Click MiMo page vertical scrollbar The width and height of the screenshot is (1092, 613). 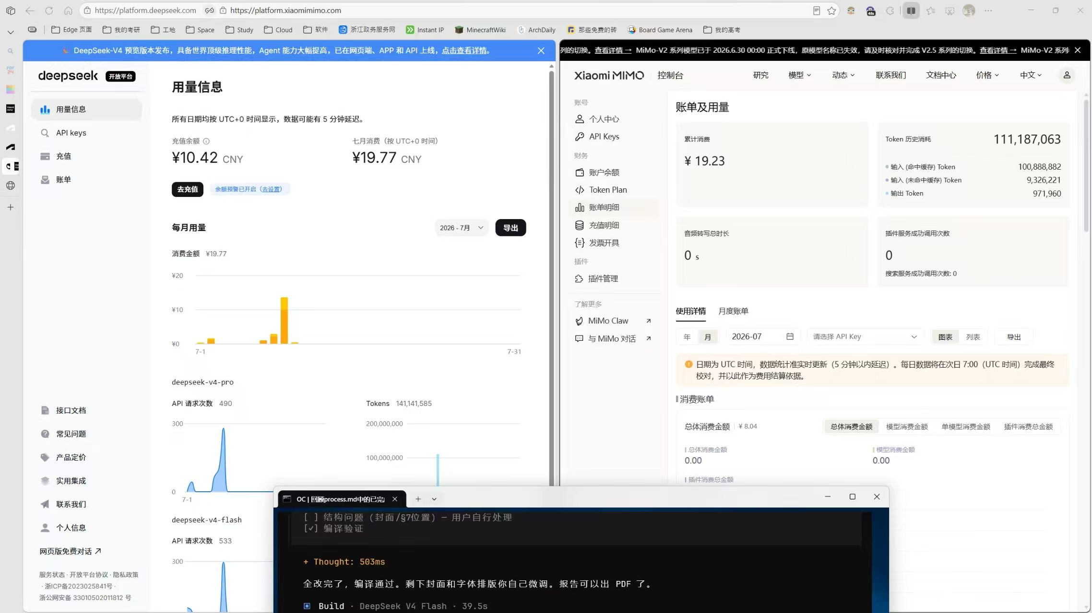tap(1086, 165)
